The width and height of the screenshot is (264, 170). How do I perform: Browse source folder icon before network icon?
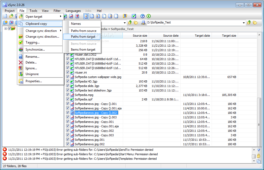point(136,22)
